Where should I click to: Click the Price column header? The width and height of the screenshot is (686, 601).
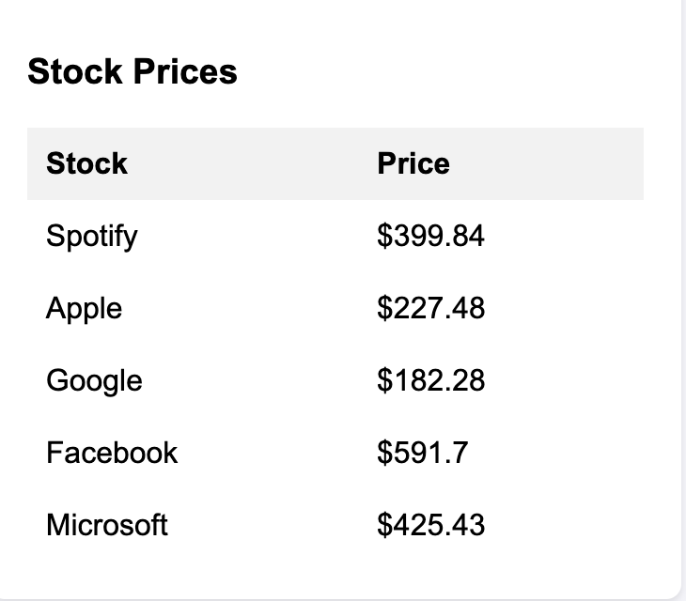413,163
